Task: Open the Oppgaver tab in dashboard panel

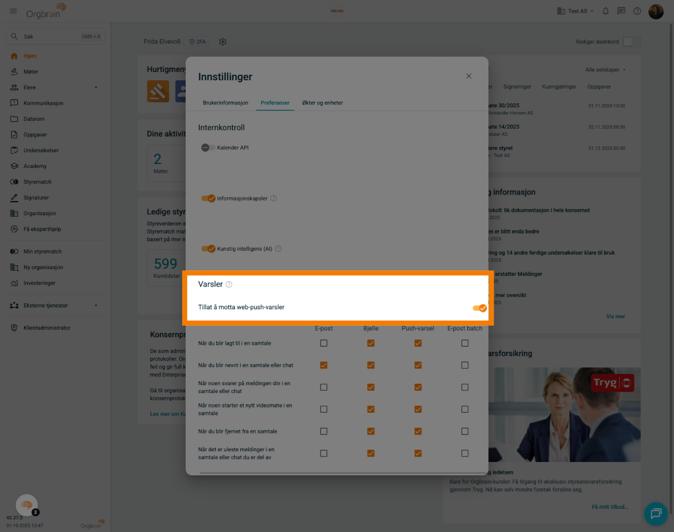Action: click(599, 87)
